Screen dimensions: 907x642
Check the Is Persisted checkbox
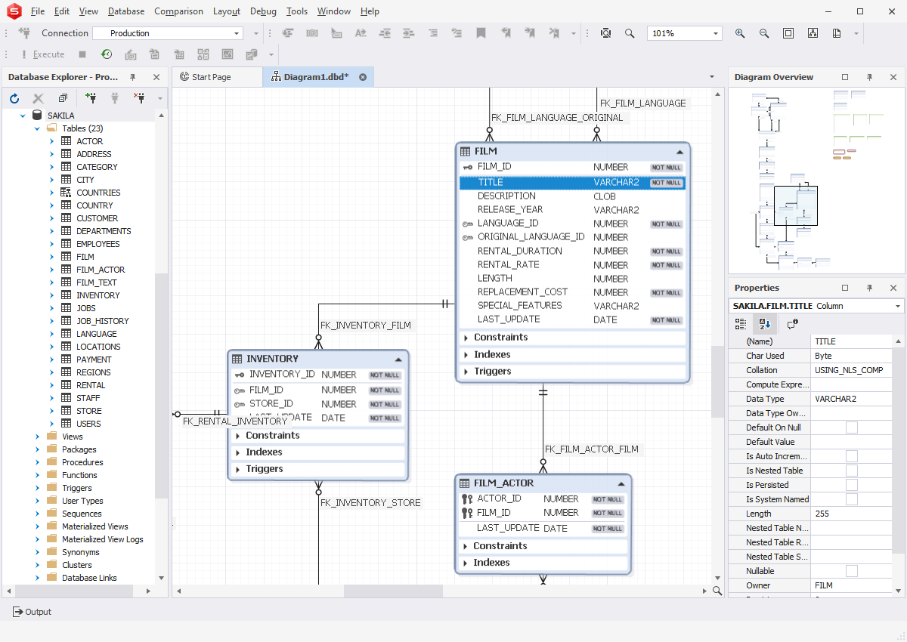851,485
